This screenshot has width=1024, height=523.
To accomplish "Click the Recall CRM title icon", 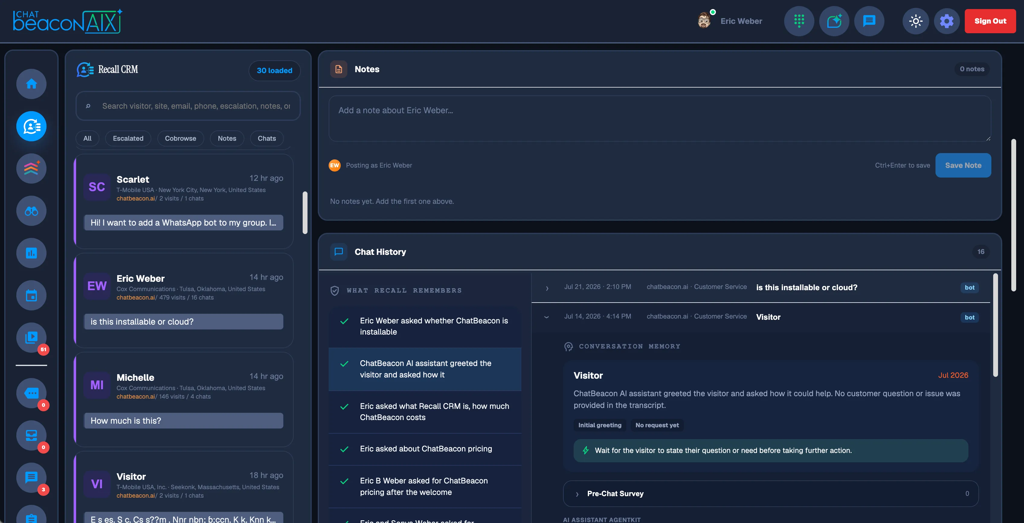I will [x=85, y=69].
